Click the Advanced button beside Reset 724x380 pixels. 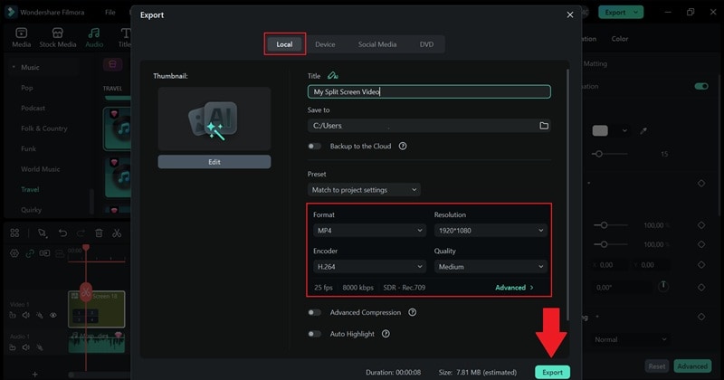click(692, 366)
